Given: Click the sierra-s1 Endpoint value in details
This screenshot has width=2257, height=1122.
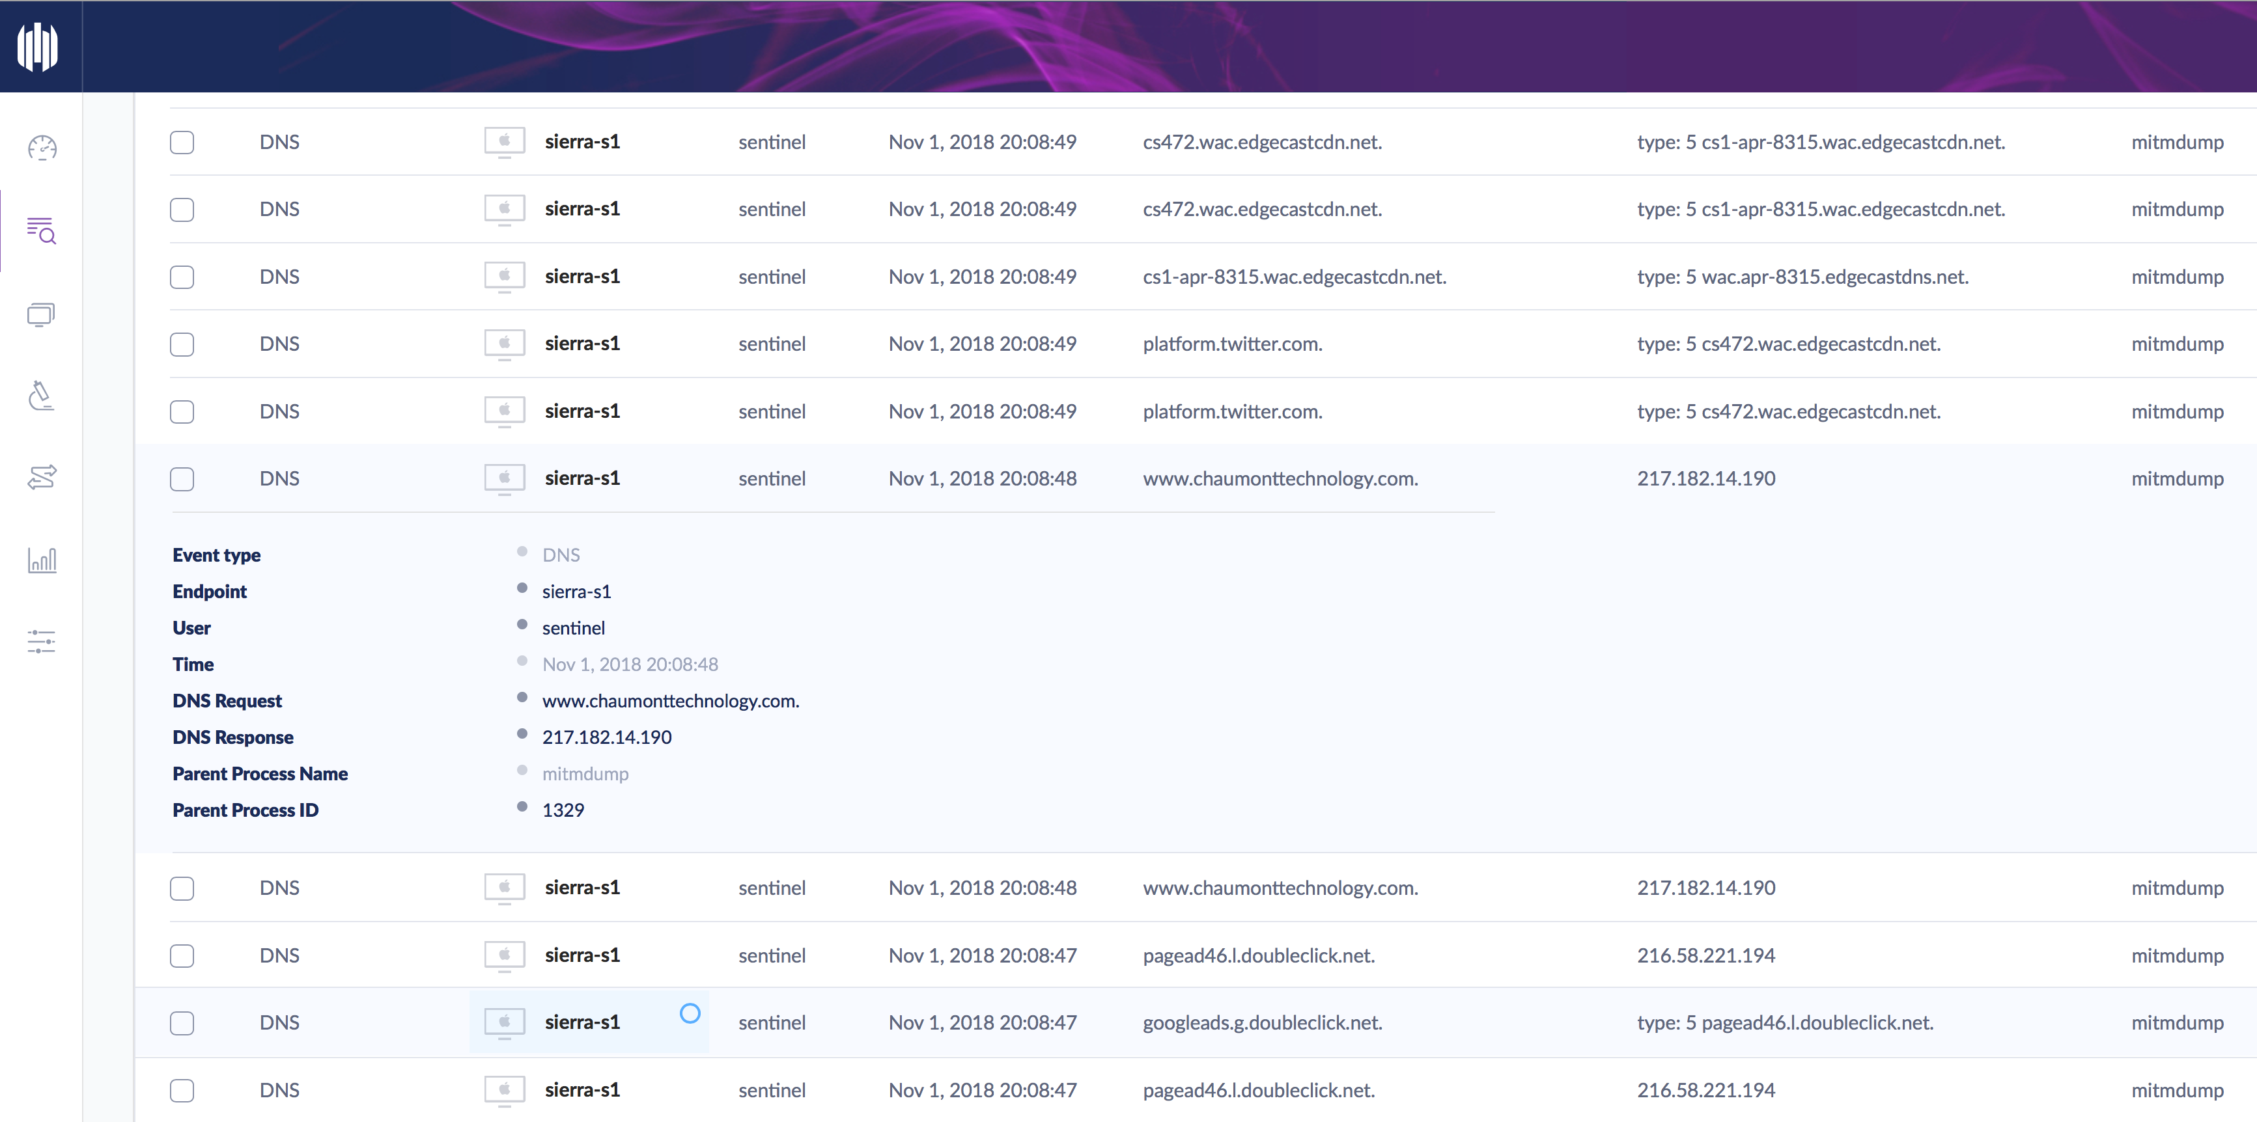Looking at the screenshot, I should (576, 592).
